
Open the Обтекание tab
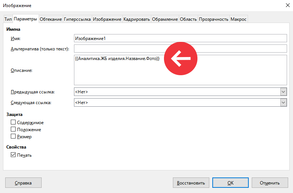51,19
